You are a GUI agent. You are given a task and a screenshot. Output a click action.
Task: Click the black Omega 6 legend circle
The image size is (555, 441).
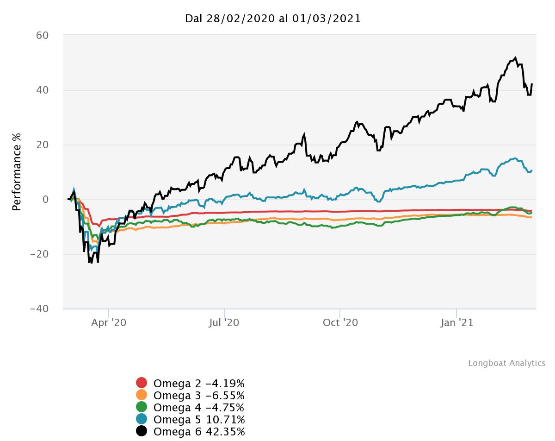pos(142,431)
